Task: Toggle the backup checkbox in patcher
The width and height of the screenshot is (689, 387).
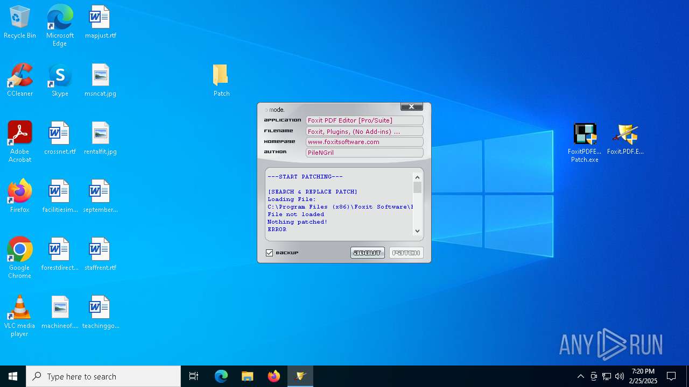Action: click(269, 253)
